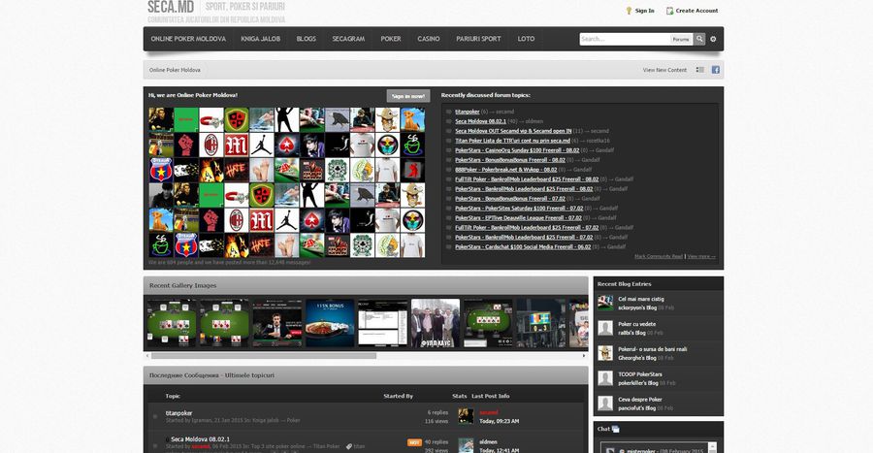Open the Online Poker Moldova menu
Image resolution: width=873 pixels, height=453 pixels.
pyautogui.click(x=188, y=39)
